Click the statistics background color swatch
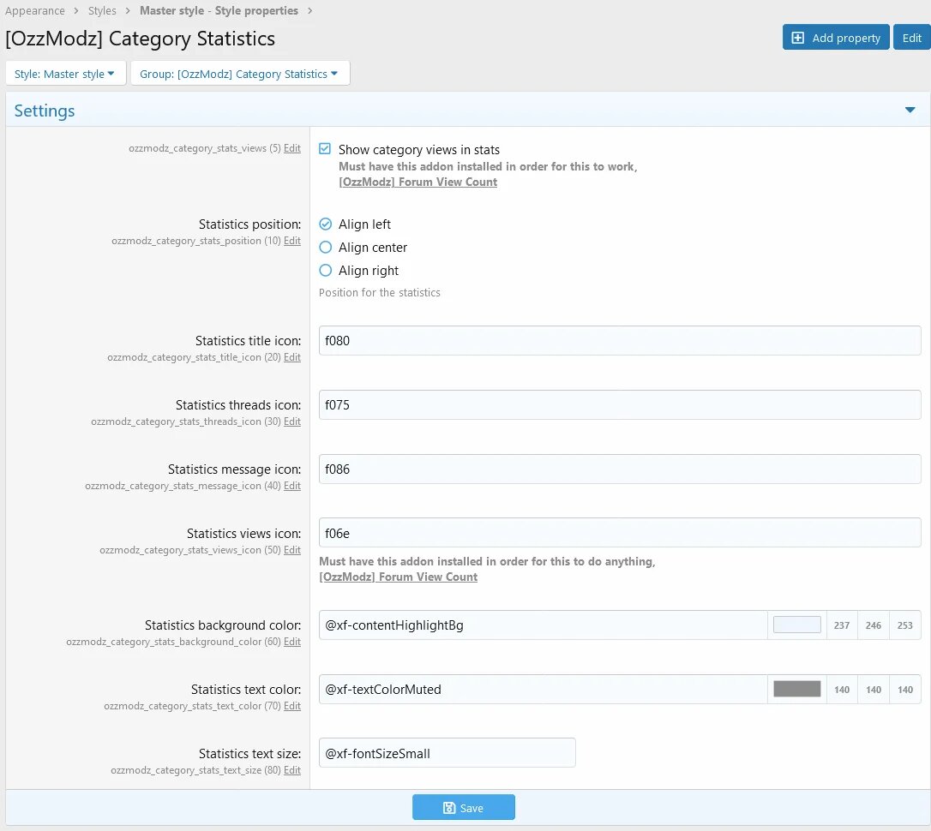This screenshot has height=831, width=931. pyautogui.click(x=796, y=625)
